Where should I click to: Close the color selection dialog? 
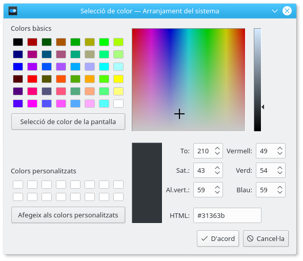point(287,11)
